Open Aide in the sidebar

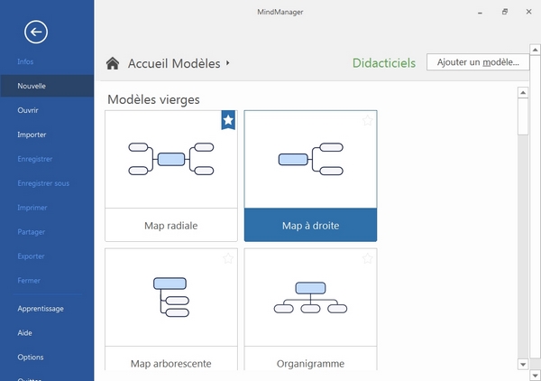click(25, 333)
